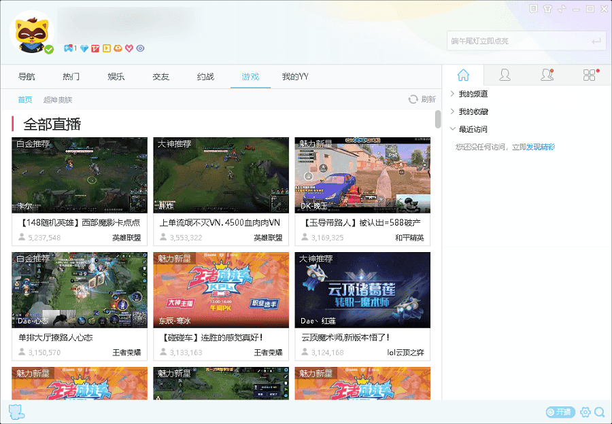Open the blue gamepad badge icon

(68, 48)
